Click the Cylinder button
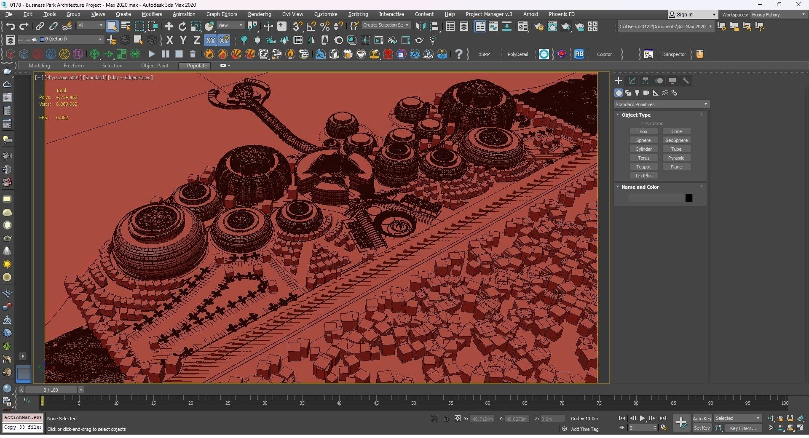Viewport: 809px width, 438px height. [x=643, y=149]
